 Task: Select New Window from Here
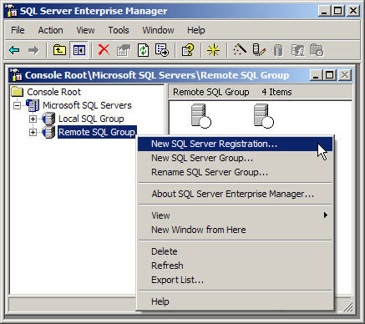click(236, 230)
